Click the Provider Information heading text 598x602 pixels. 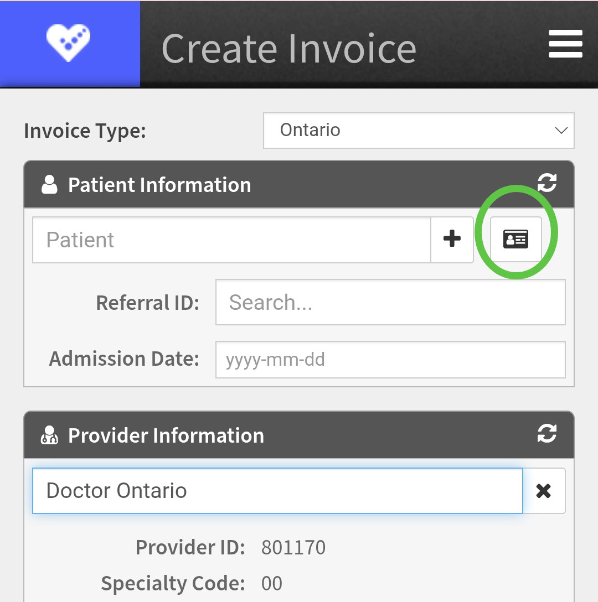(166, 435)
